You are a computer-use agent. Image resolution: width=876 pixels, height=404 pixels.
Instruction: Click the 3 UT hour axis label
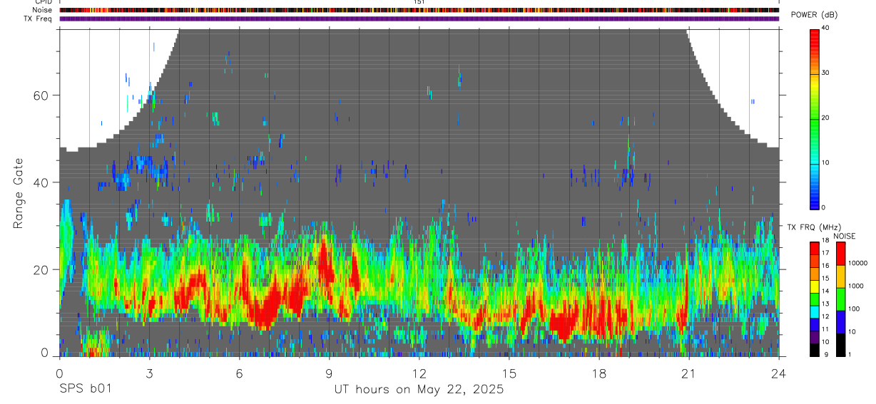[149, 374]
